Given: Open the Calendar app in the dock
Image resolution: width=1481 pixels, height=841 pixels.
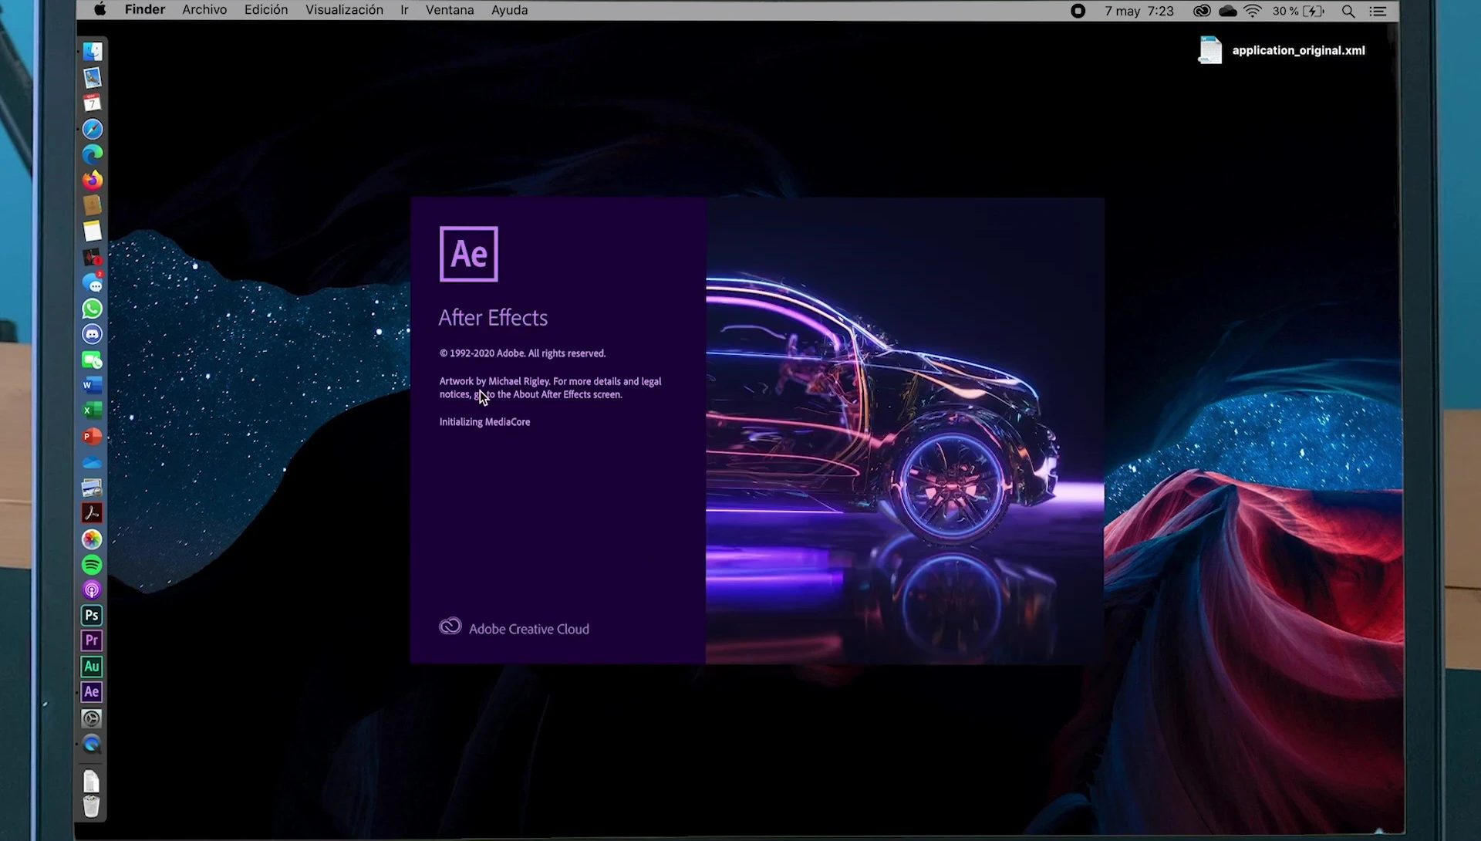Looking at the screenshot, I should point(92,103).
